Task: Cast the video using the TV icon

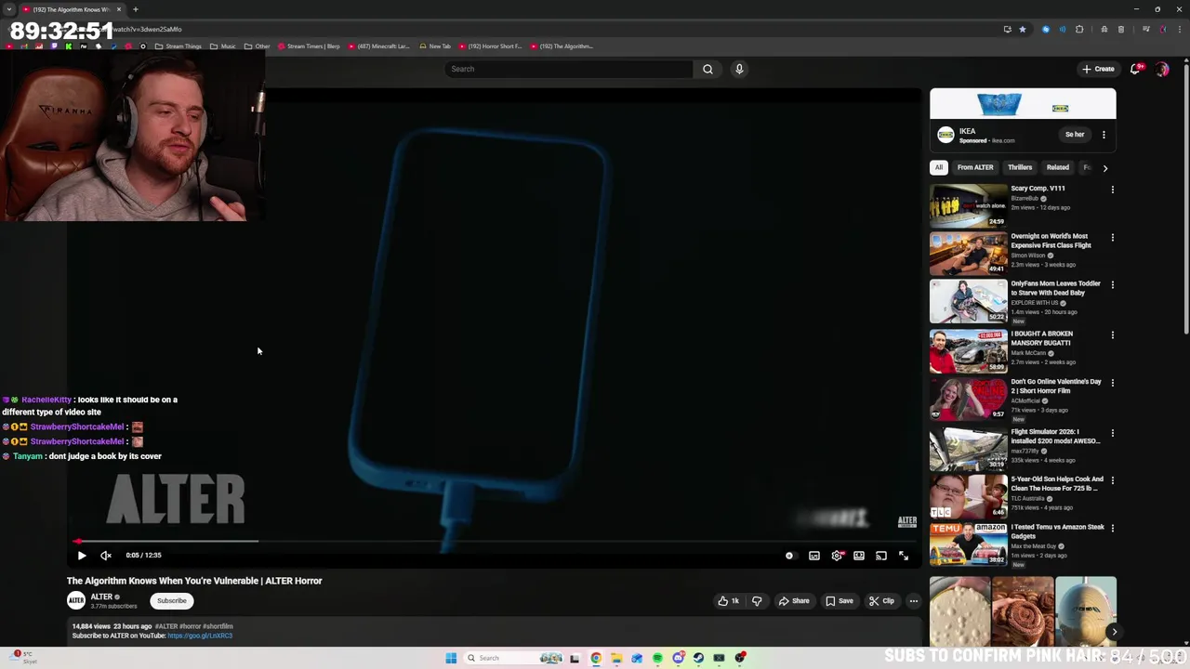Action: (881, 556)
